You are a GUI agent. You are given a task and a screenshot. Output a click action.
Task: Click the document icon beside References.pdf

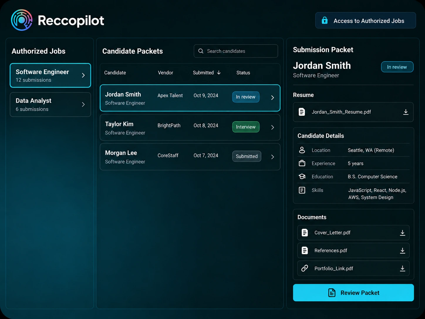(305, 251)
